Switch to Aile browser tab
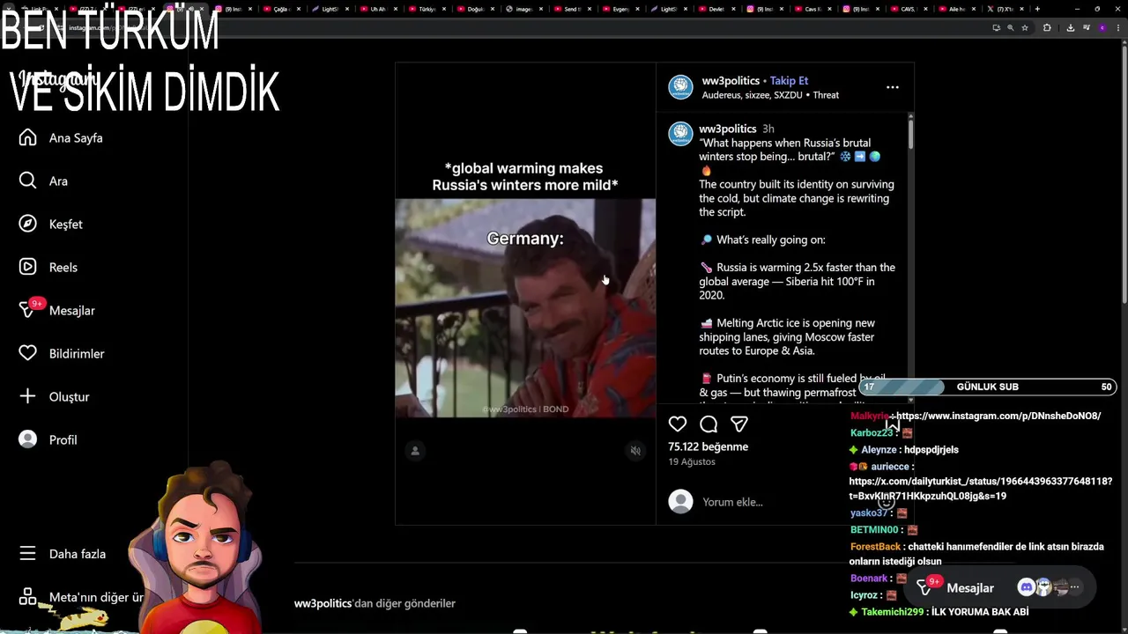Screen dimensions: 1128x634 pos(959,9)
